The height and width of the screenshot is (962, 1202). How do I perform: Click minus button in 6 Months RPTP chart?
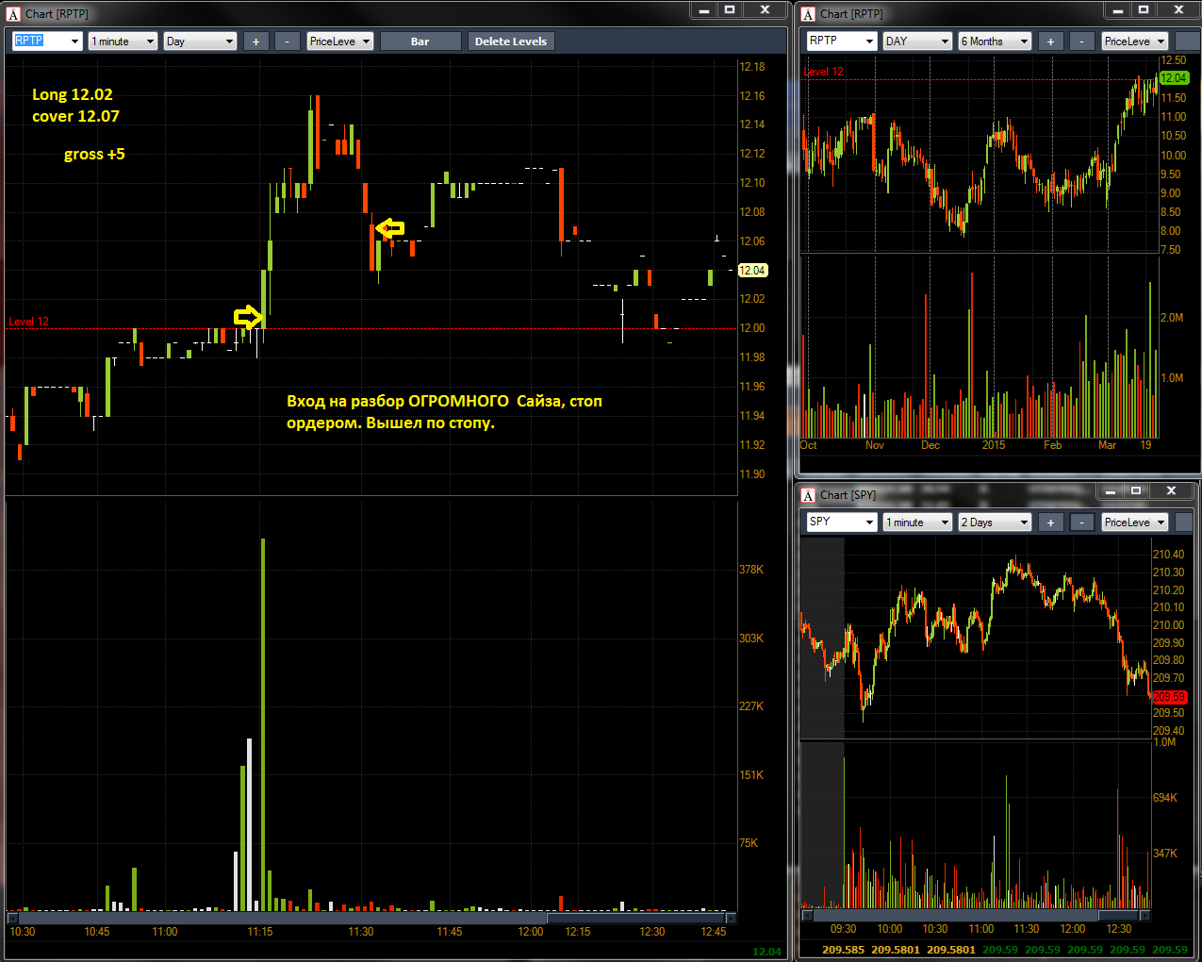click(x=1081, y=41)
